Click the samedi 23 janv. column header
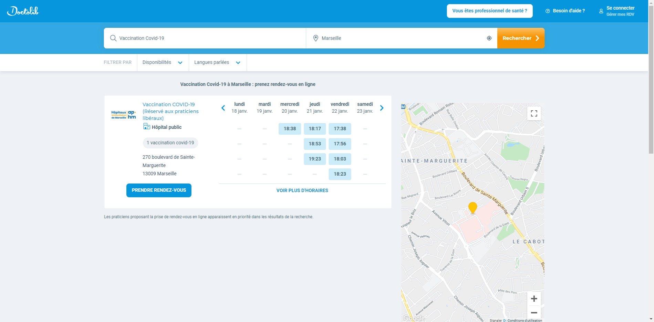 click(365, 108)
